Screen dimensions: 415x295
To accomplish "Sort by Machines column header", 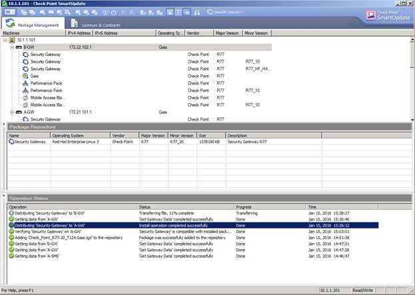I will (x=33, y=33).
